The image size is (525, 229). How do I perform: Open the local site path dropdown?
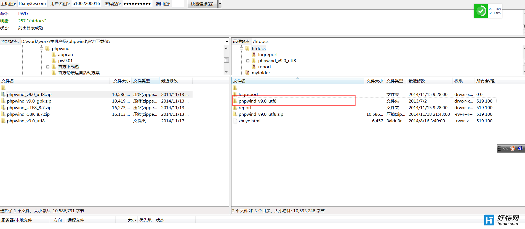(x=227, y=42)
